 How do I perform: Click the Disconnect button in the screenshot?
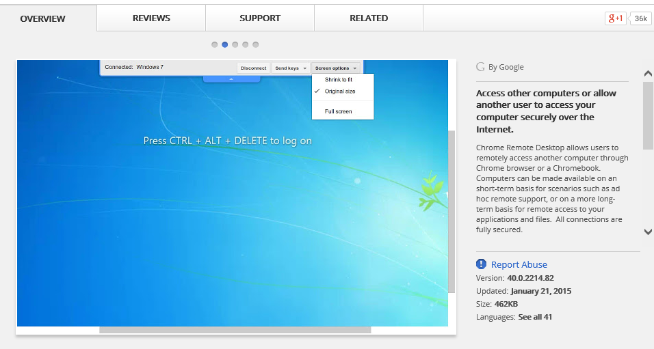[253, 68]
